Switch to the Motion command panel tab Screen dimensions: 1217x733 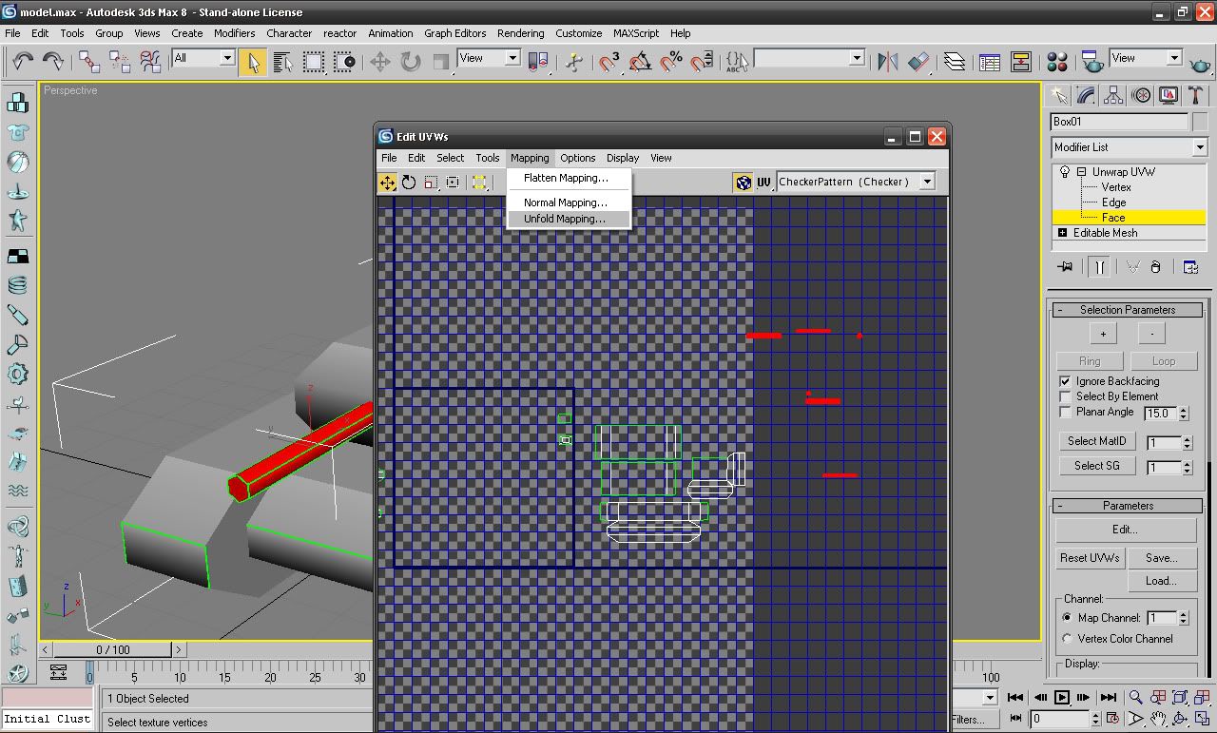1141,95
